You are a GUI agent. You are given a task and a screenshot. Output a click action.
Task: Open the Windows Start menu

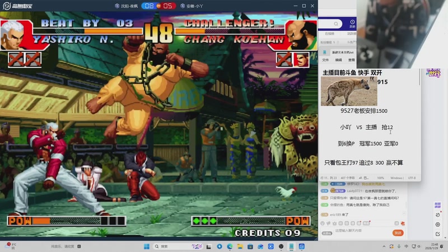147,246
